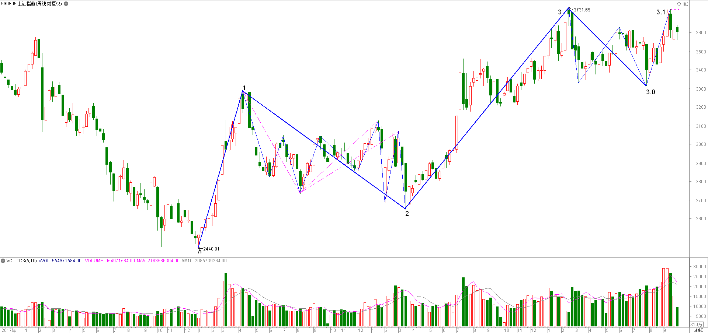Viewport: 708px width, 333px height.
Task: Click the 3731.69 high price label
Action: (582, 10)
